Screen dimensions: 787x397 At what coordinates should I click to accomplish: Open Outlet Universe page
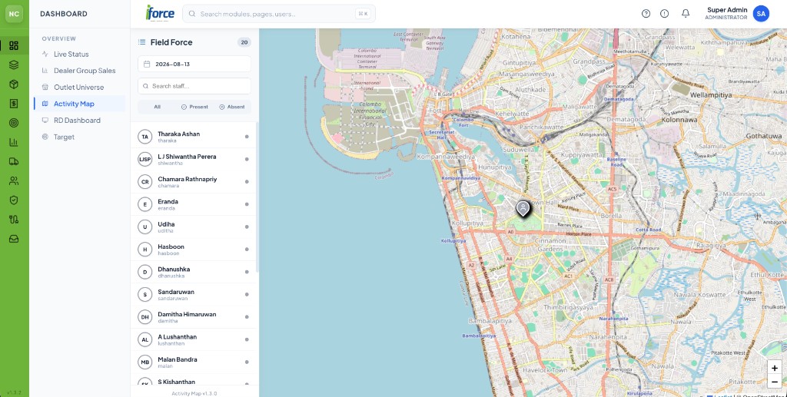pyautogui.click(x=79, y=88)
